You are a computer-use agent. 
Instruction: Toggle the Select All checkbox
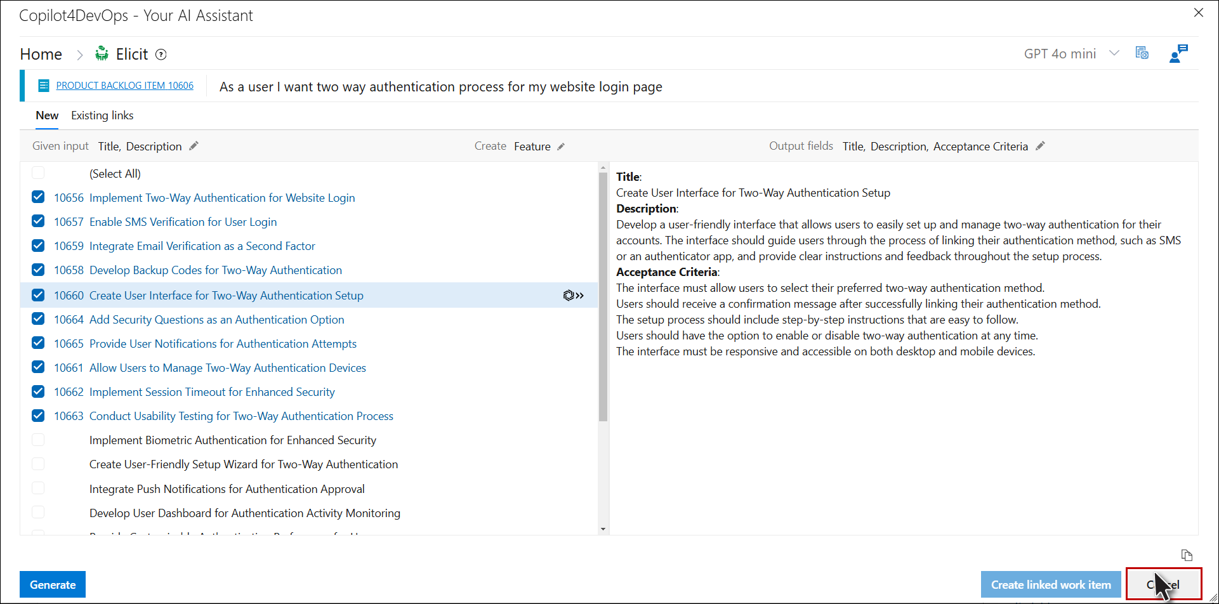tap(38, 173)
